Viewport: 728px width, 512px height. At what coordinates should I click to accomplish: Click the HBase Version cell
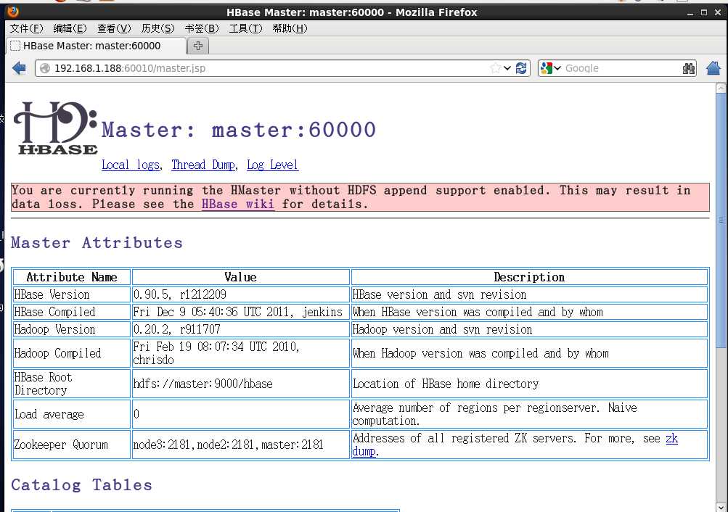tap(72, 294)
